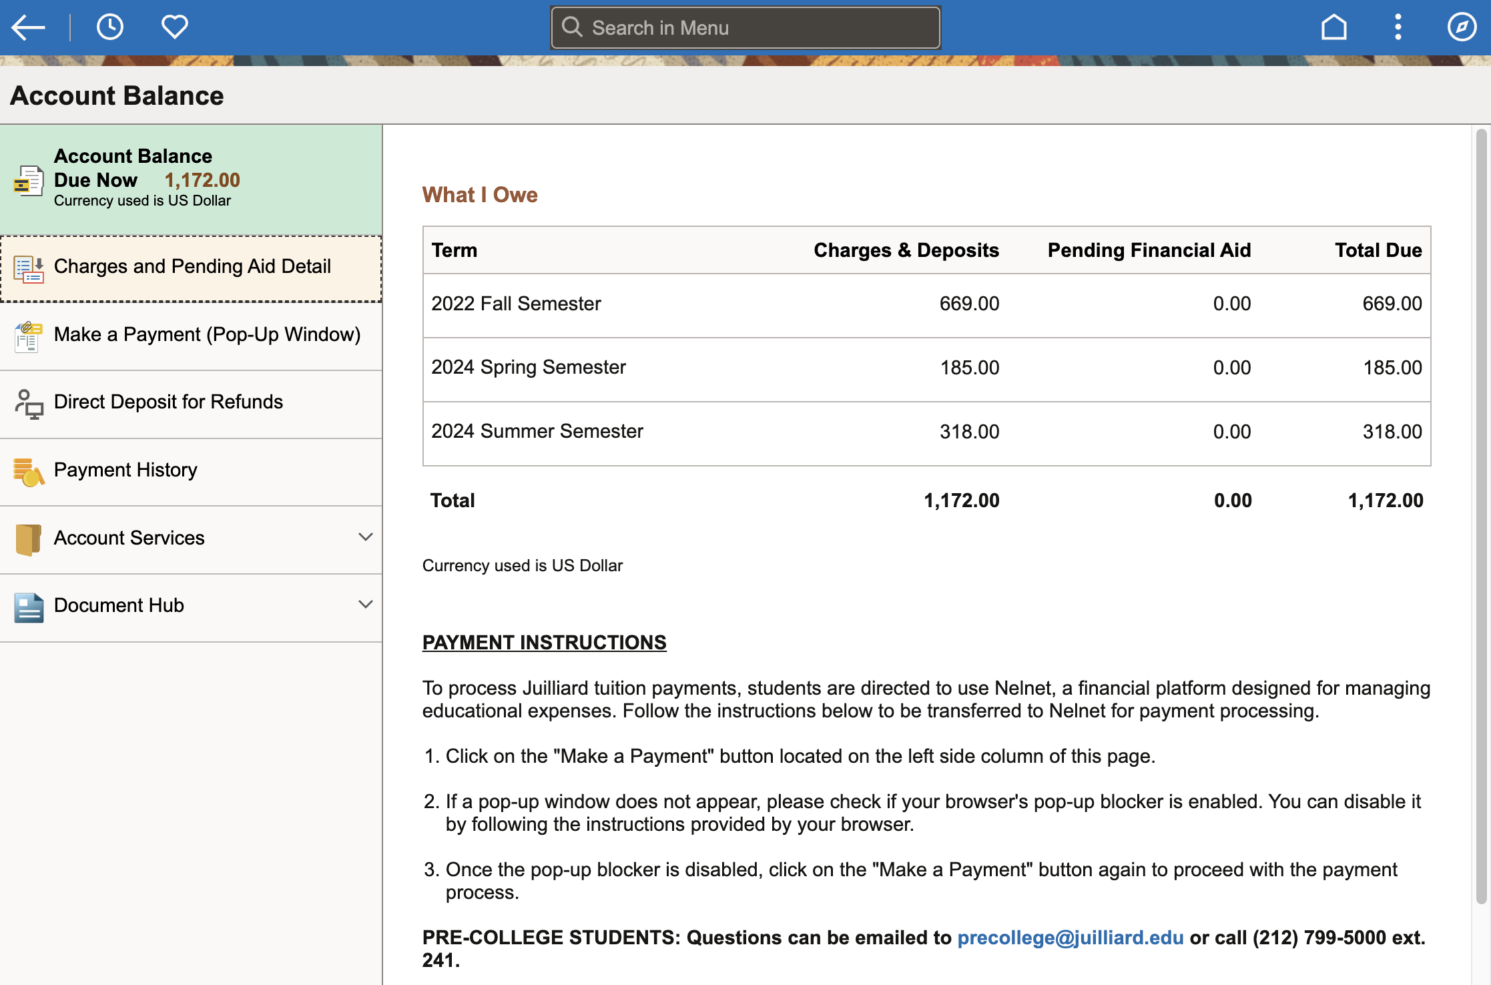Click the Term column header
1491x985 pixels.
coord(455,250)
